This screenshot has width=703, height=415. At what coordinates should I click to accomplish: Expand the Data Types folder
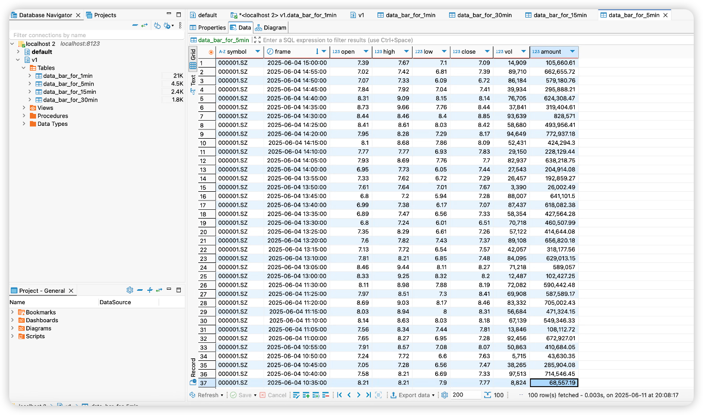pos(24,124)
